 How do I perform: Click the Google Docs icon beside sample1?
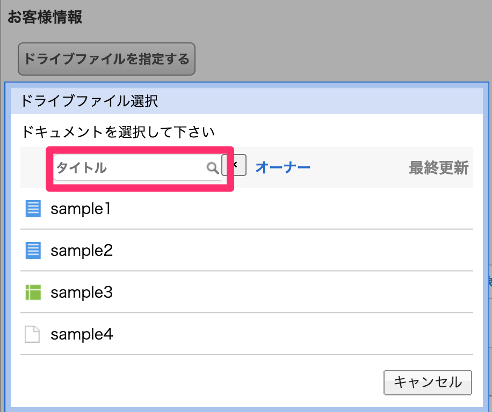(33, 208)
